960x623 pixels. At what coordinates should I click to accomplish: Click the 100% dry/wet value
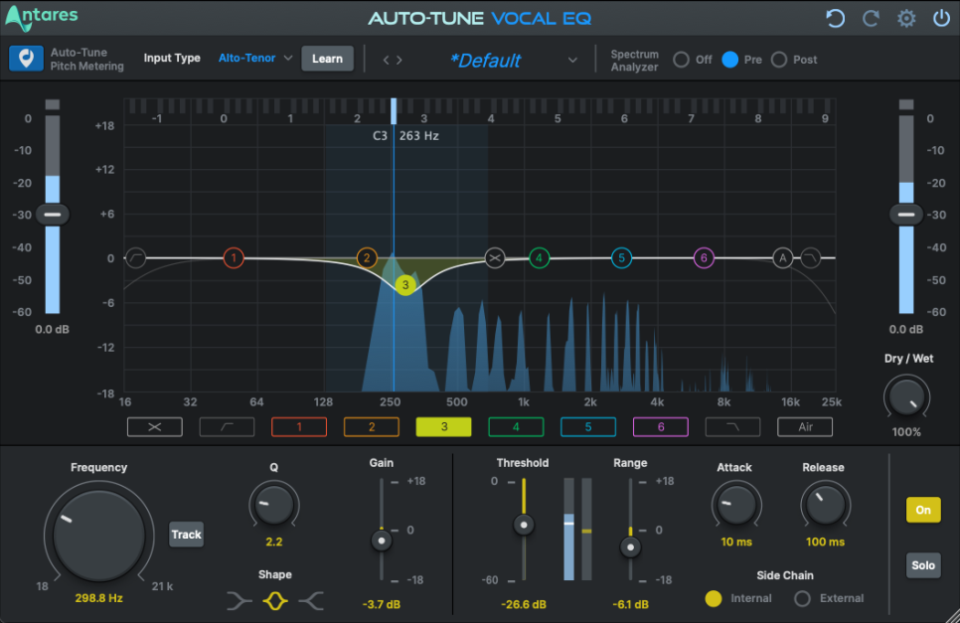(x=906, y=431)
